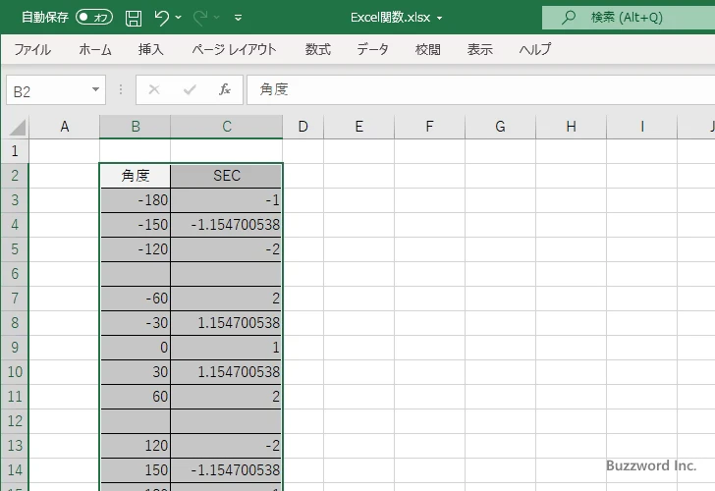The image size is (715, 491).
Task: Switch to the 挿入 tab
Action: [x=151, y=49]
